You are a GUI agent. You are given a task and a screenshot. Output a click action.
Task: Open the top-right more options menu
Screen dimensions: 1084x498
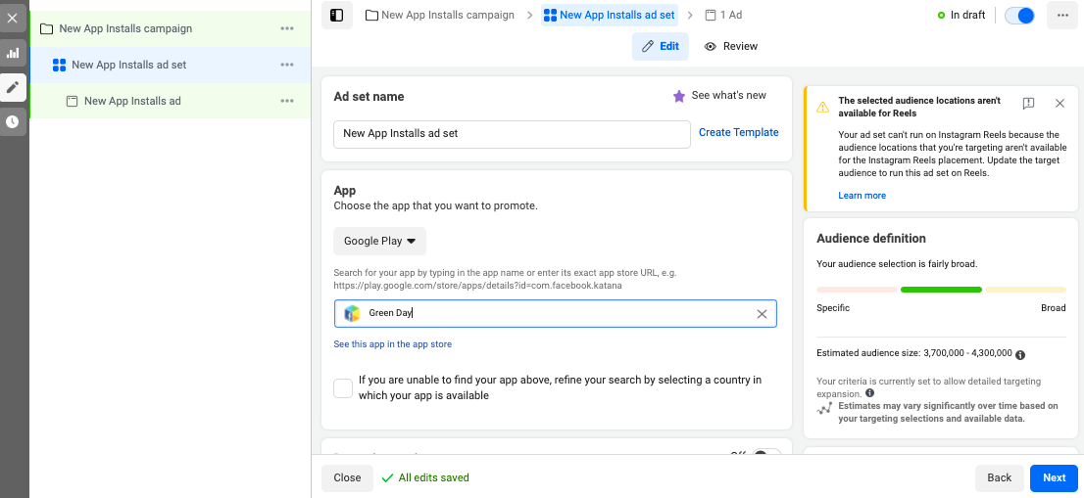[x=1061, y=16]
